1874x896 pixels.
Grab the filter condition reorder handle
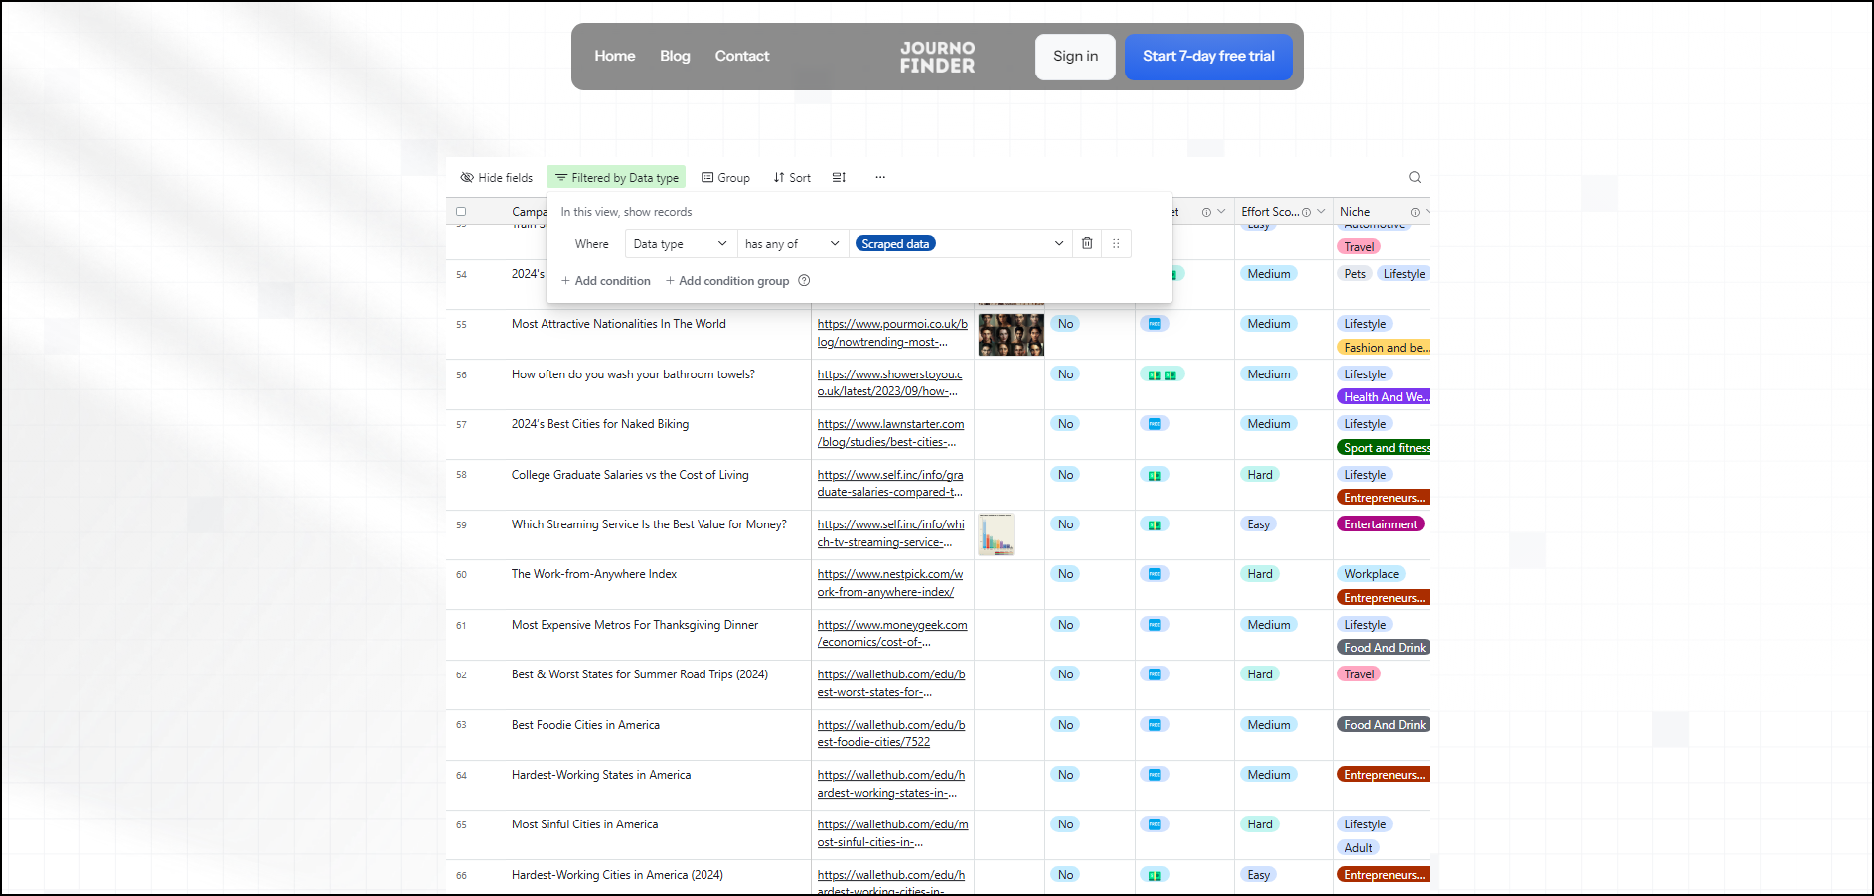point(1116,243)
